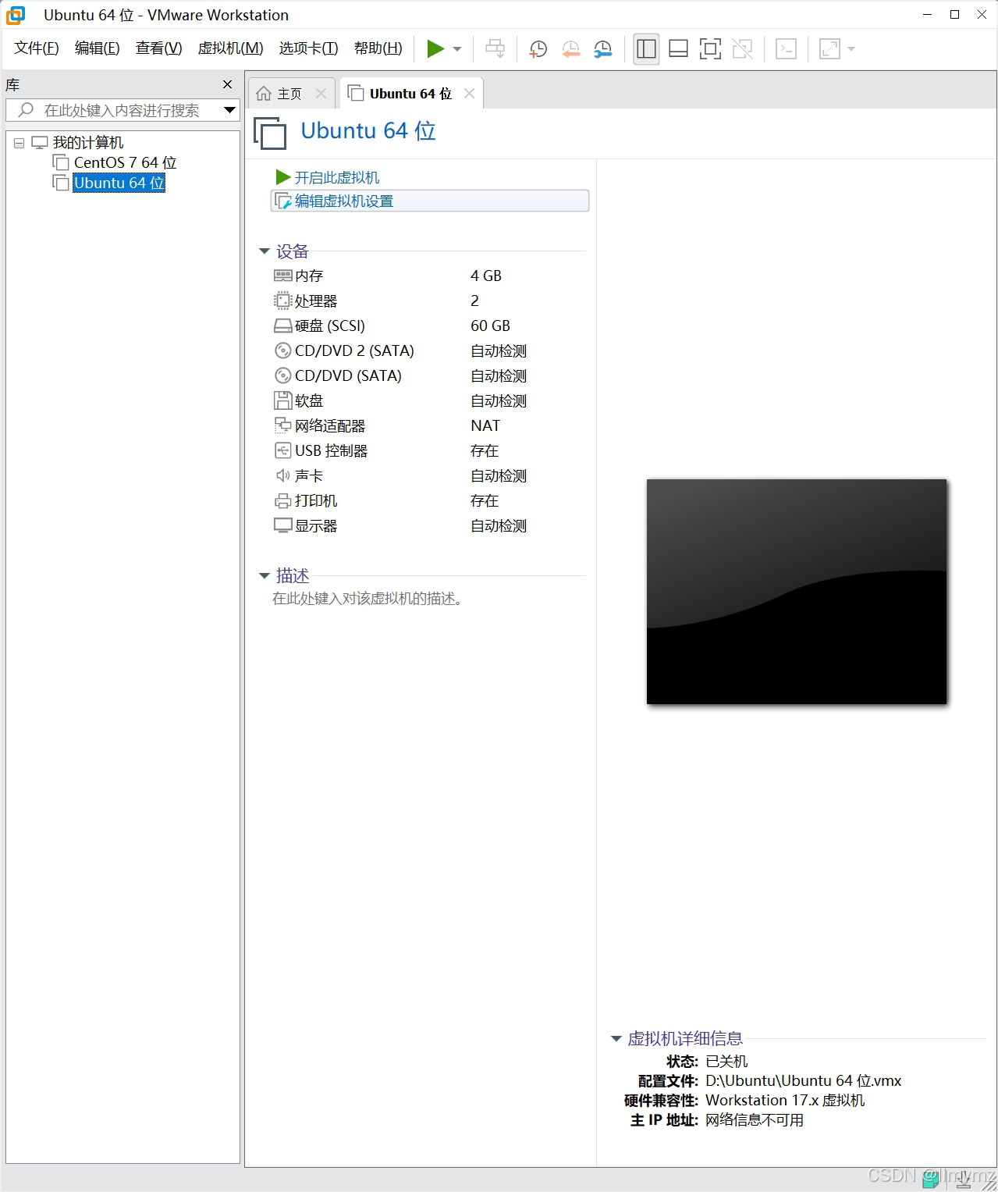Click the 硬盘 (SCSI) device entry
Viewport: 998px width, 1192px height.
[x=329, y=326]
